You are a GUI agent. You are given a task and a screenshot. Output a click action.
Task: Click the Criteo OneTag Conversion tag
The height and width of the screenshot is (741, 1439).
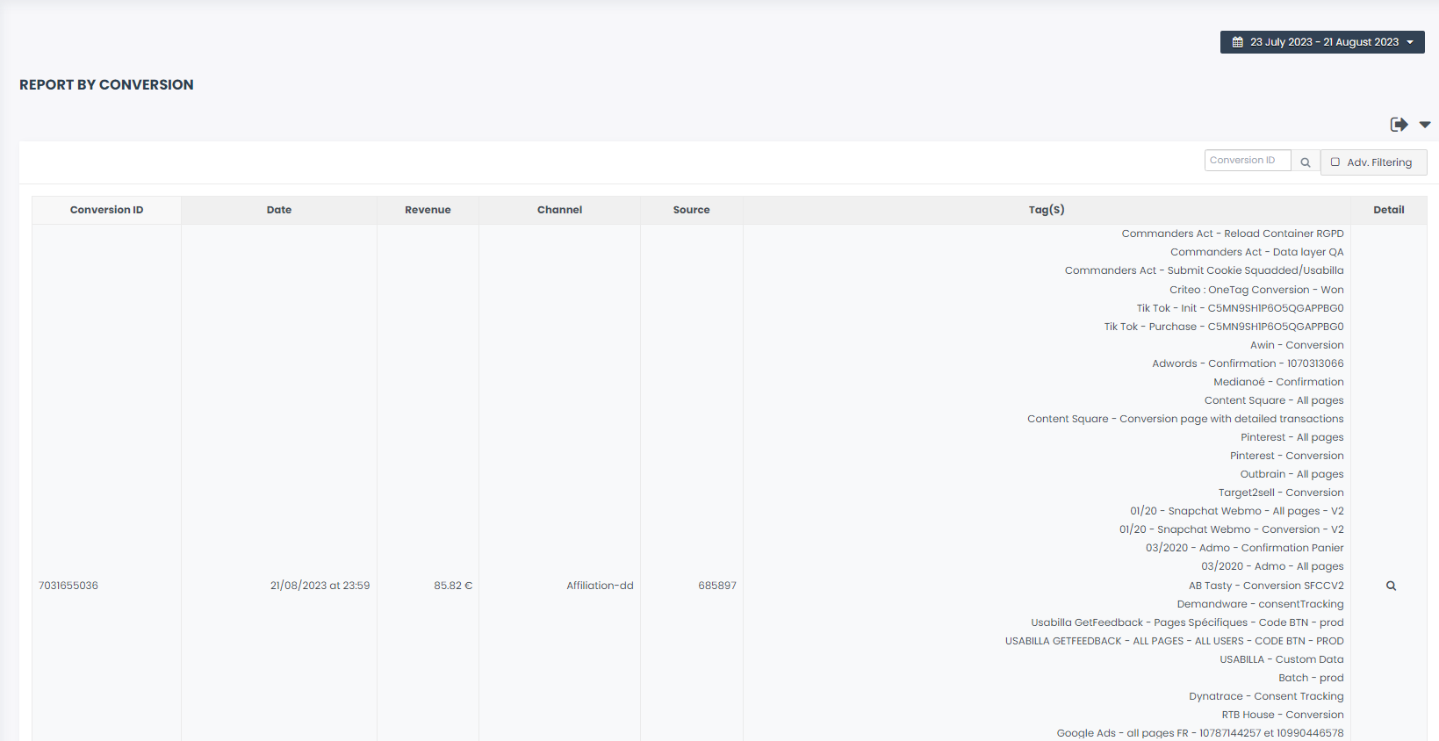(x=1256, y=290)
